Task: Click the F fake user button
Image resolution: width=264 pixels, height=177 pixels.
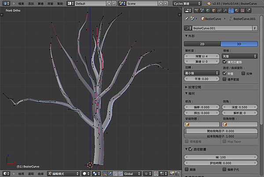Action: [255, 28]
